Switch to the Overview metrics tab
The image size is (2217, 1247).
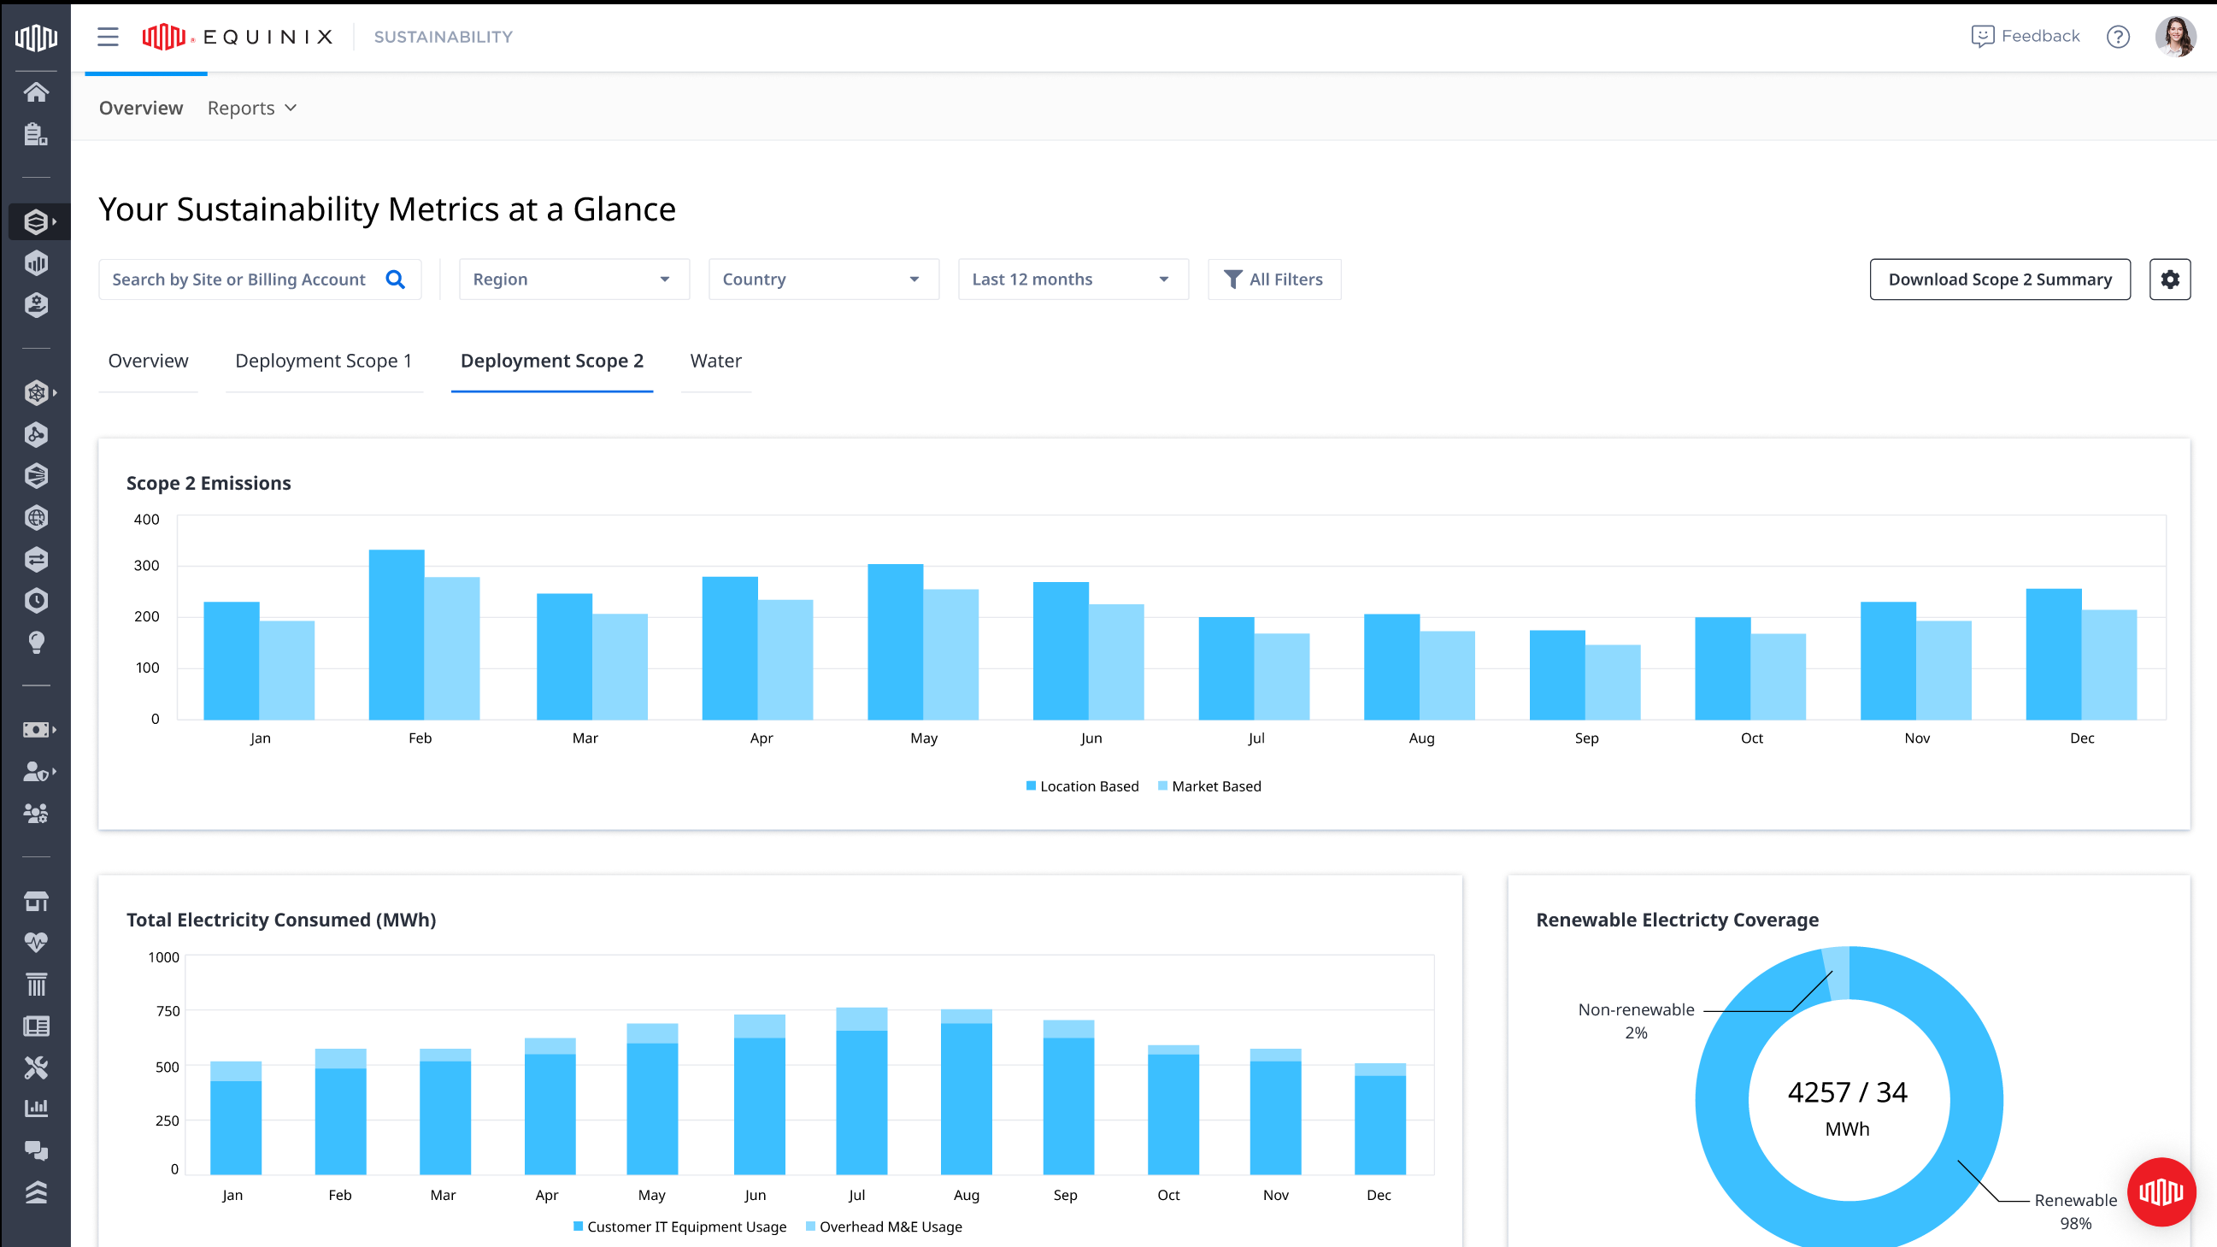pos(148,361)
